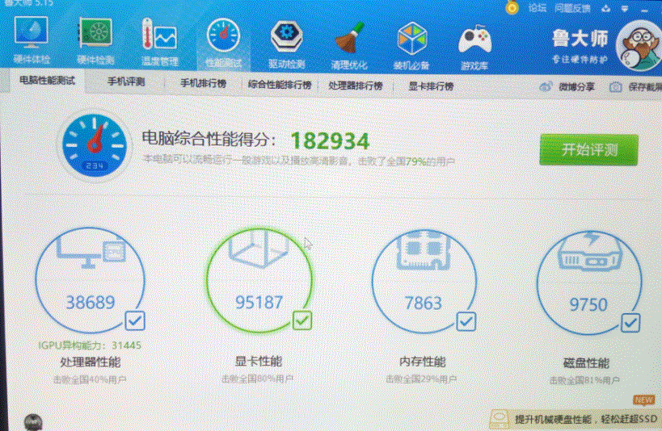
Task: Click the 电脑综合性能得分 heading
Action: [x=209, y=138]
